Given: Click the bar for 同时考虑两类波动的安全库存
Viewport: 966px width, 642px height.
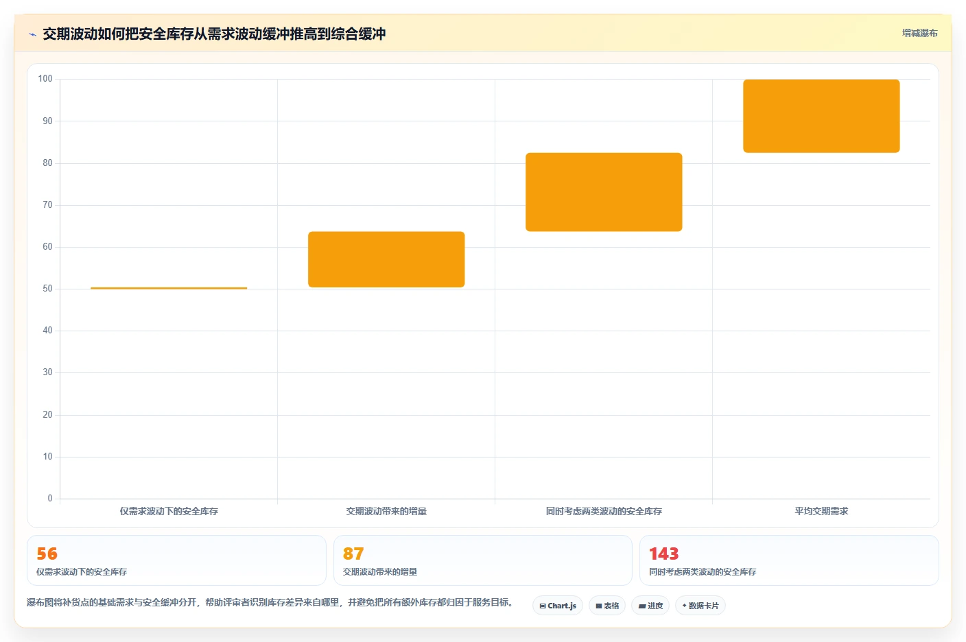Looking at the screenshot, I should [604, 192].
